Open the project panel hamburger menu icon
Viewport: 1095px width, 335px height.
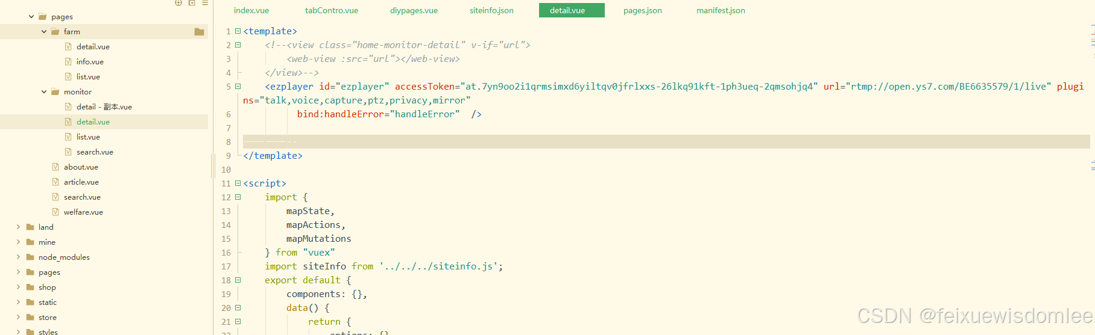point(205,3)
